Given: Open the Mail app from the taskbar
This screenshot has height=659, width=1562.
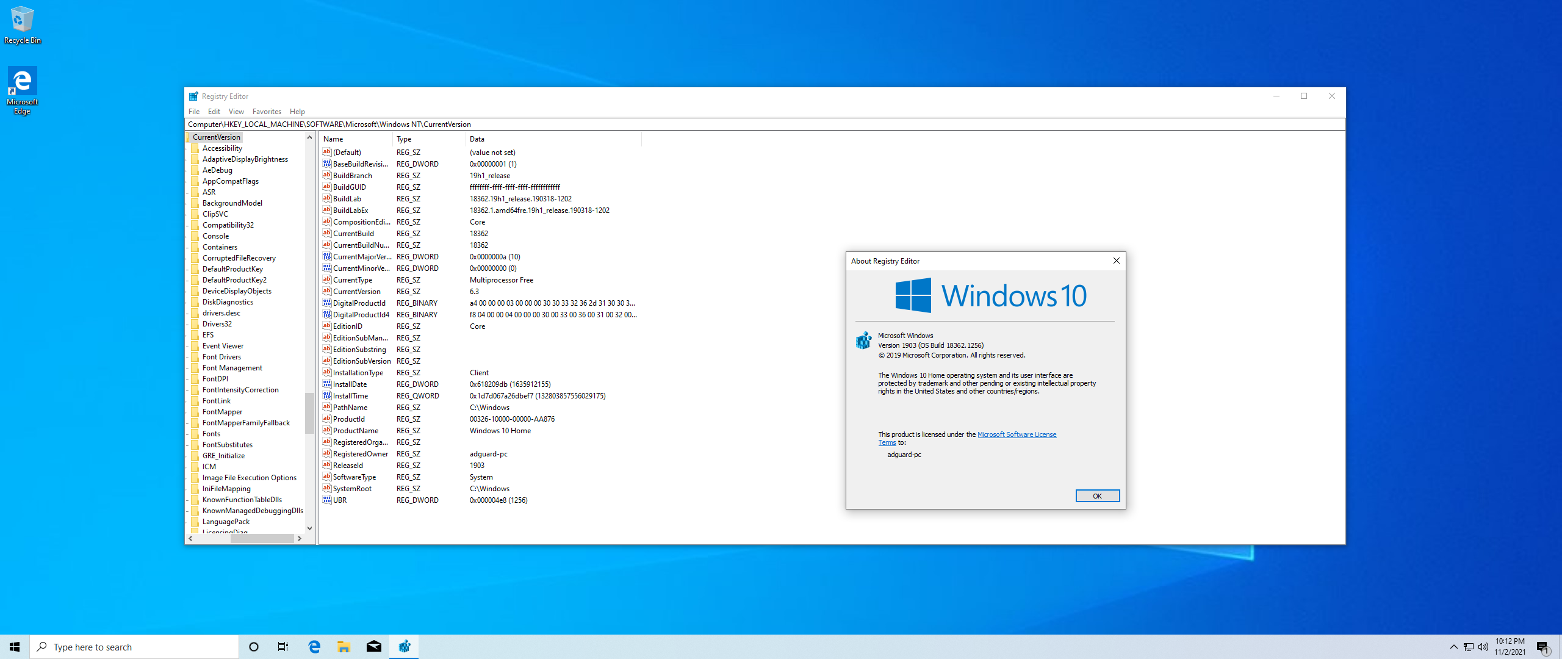Looking at the screenshot, I should pyautogui.click(x=374, y=647).
